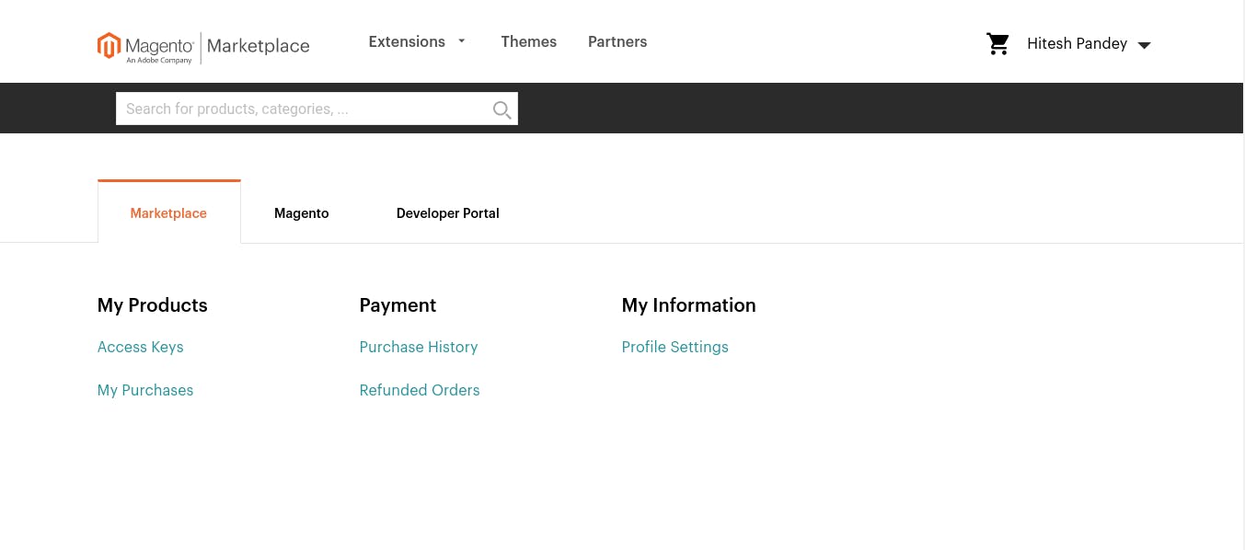Open the shopping cart icon

[997, 44]
